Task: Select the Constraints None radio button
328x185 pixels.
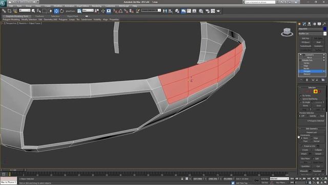Action: click(x=301, y=138)
